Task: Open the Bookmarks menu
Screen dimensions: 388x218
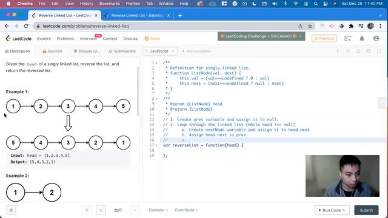Action: click(x=109, y=4)
